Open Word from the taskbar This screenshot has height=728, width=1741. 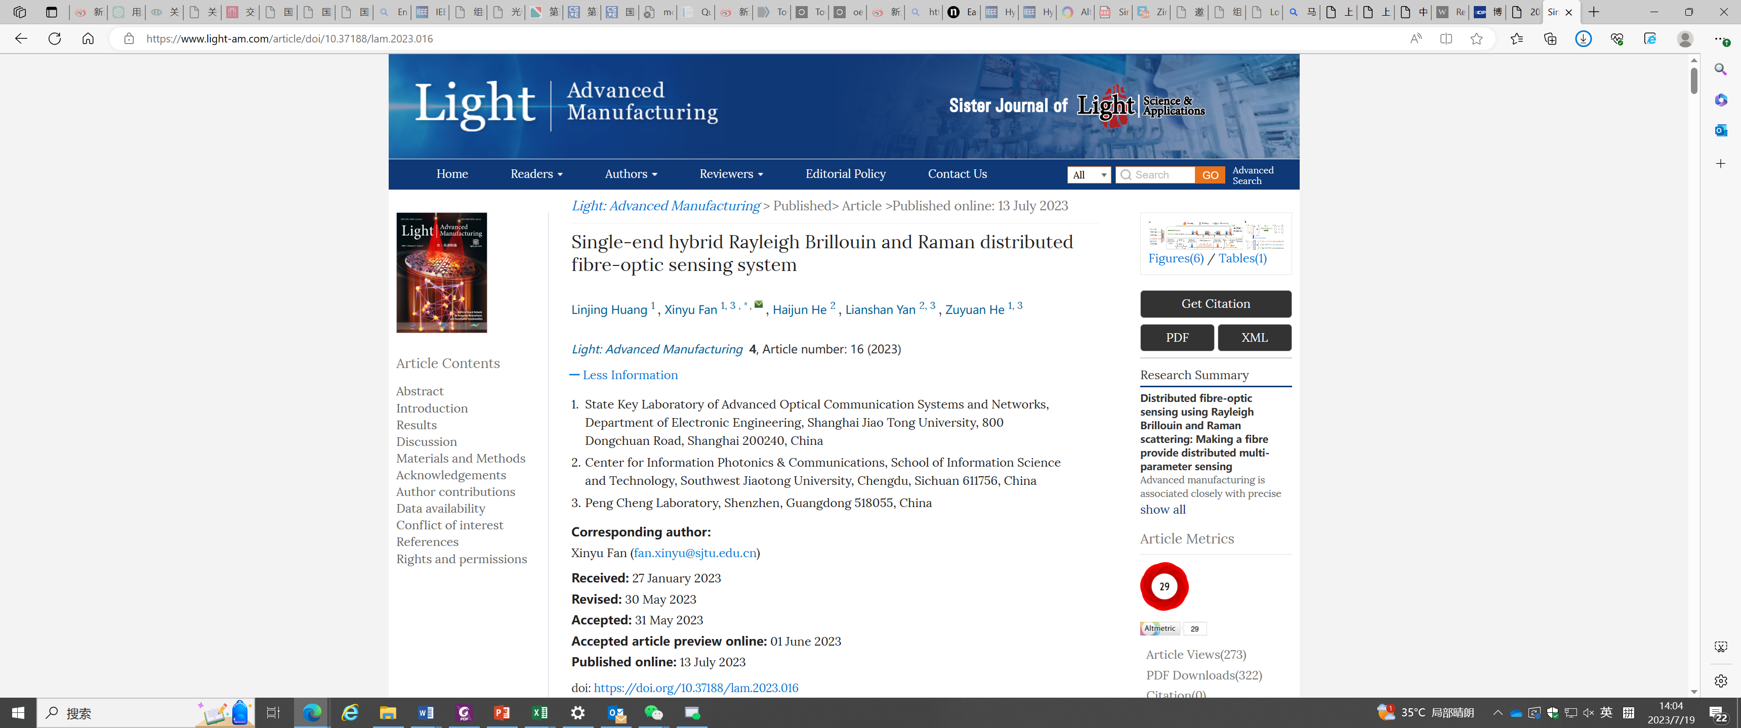[426, 712]
